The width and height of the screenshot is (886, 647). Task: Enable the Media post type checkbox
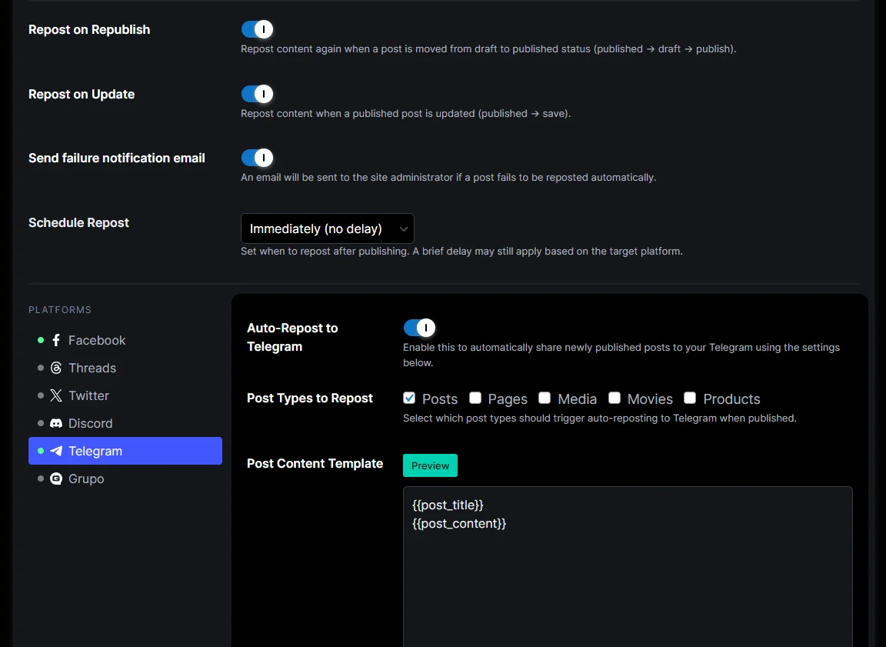click(x=545, y=398)
